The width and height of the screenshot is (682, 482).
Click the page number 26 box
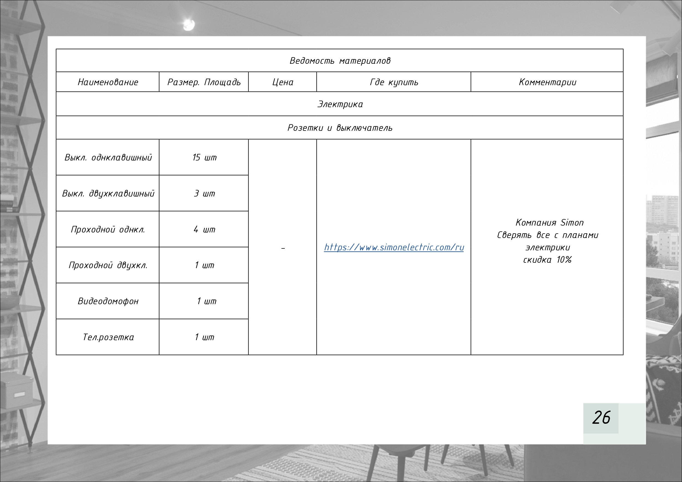pyautogui.click(x=601, y=417)
